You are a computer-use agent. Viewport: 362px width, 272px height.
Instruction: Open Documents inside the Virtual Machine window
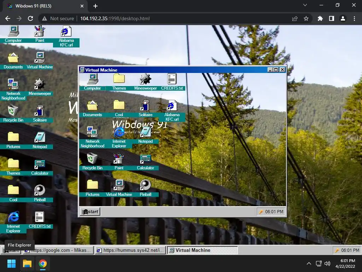[92, 109]
